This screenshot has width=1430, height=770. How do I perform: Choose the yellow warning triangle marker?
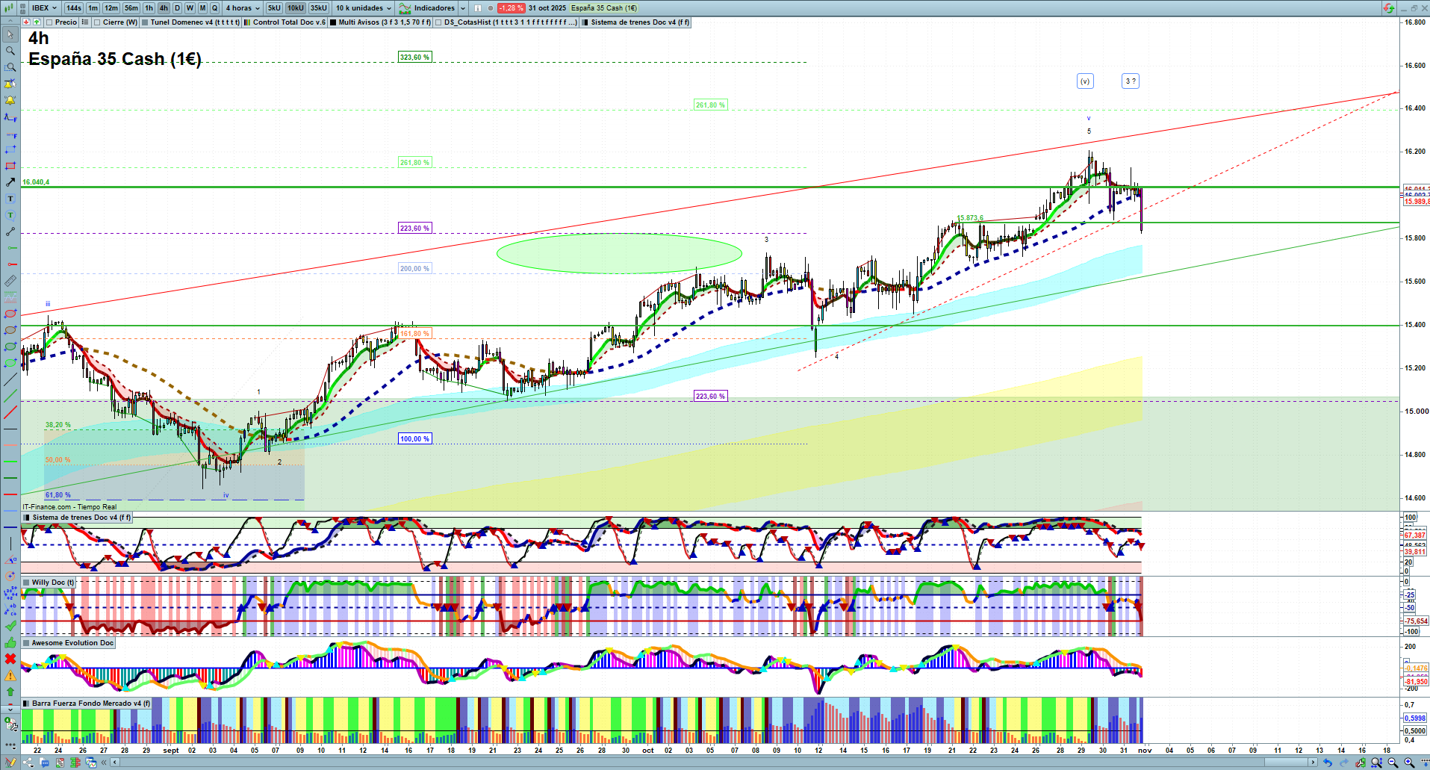[10, 675]
